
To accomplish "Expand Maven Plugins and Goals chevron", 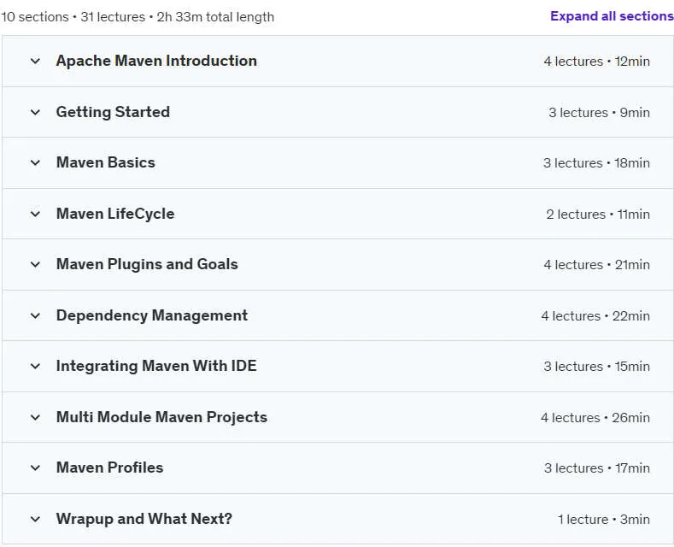I will 35,264.
